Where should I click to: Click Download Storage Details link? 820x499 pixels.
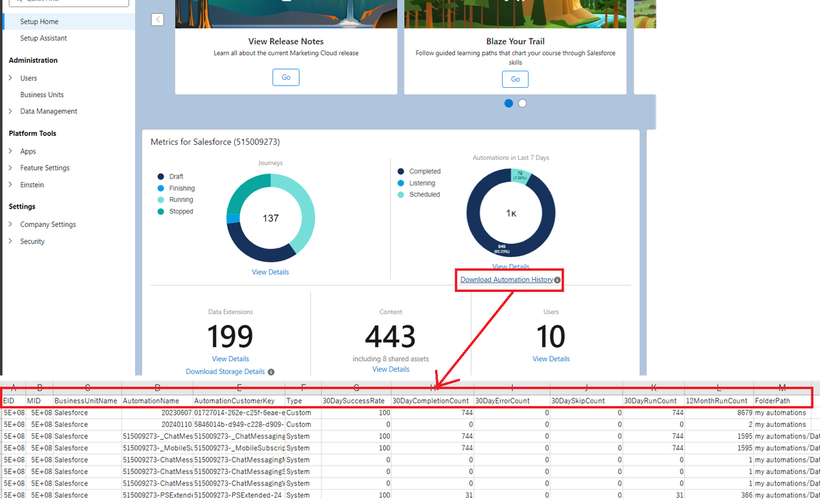pyautogui.click(x=226, y=371)
